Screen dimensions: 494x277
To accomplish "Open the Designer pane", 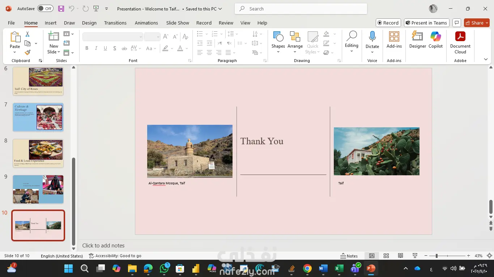I will pos(417,40).
